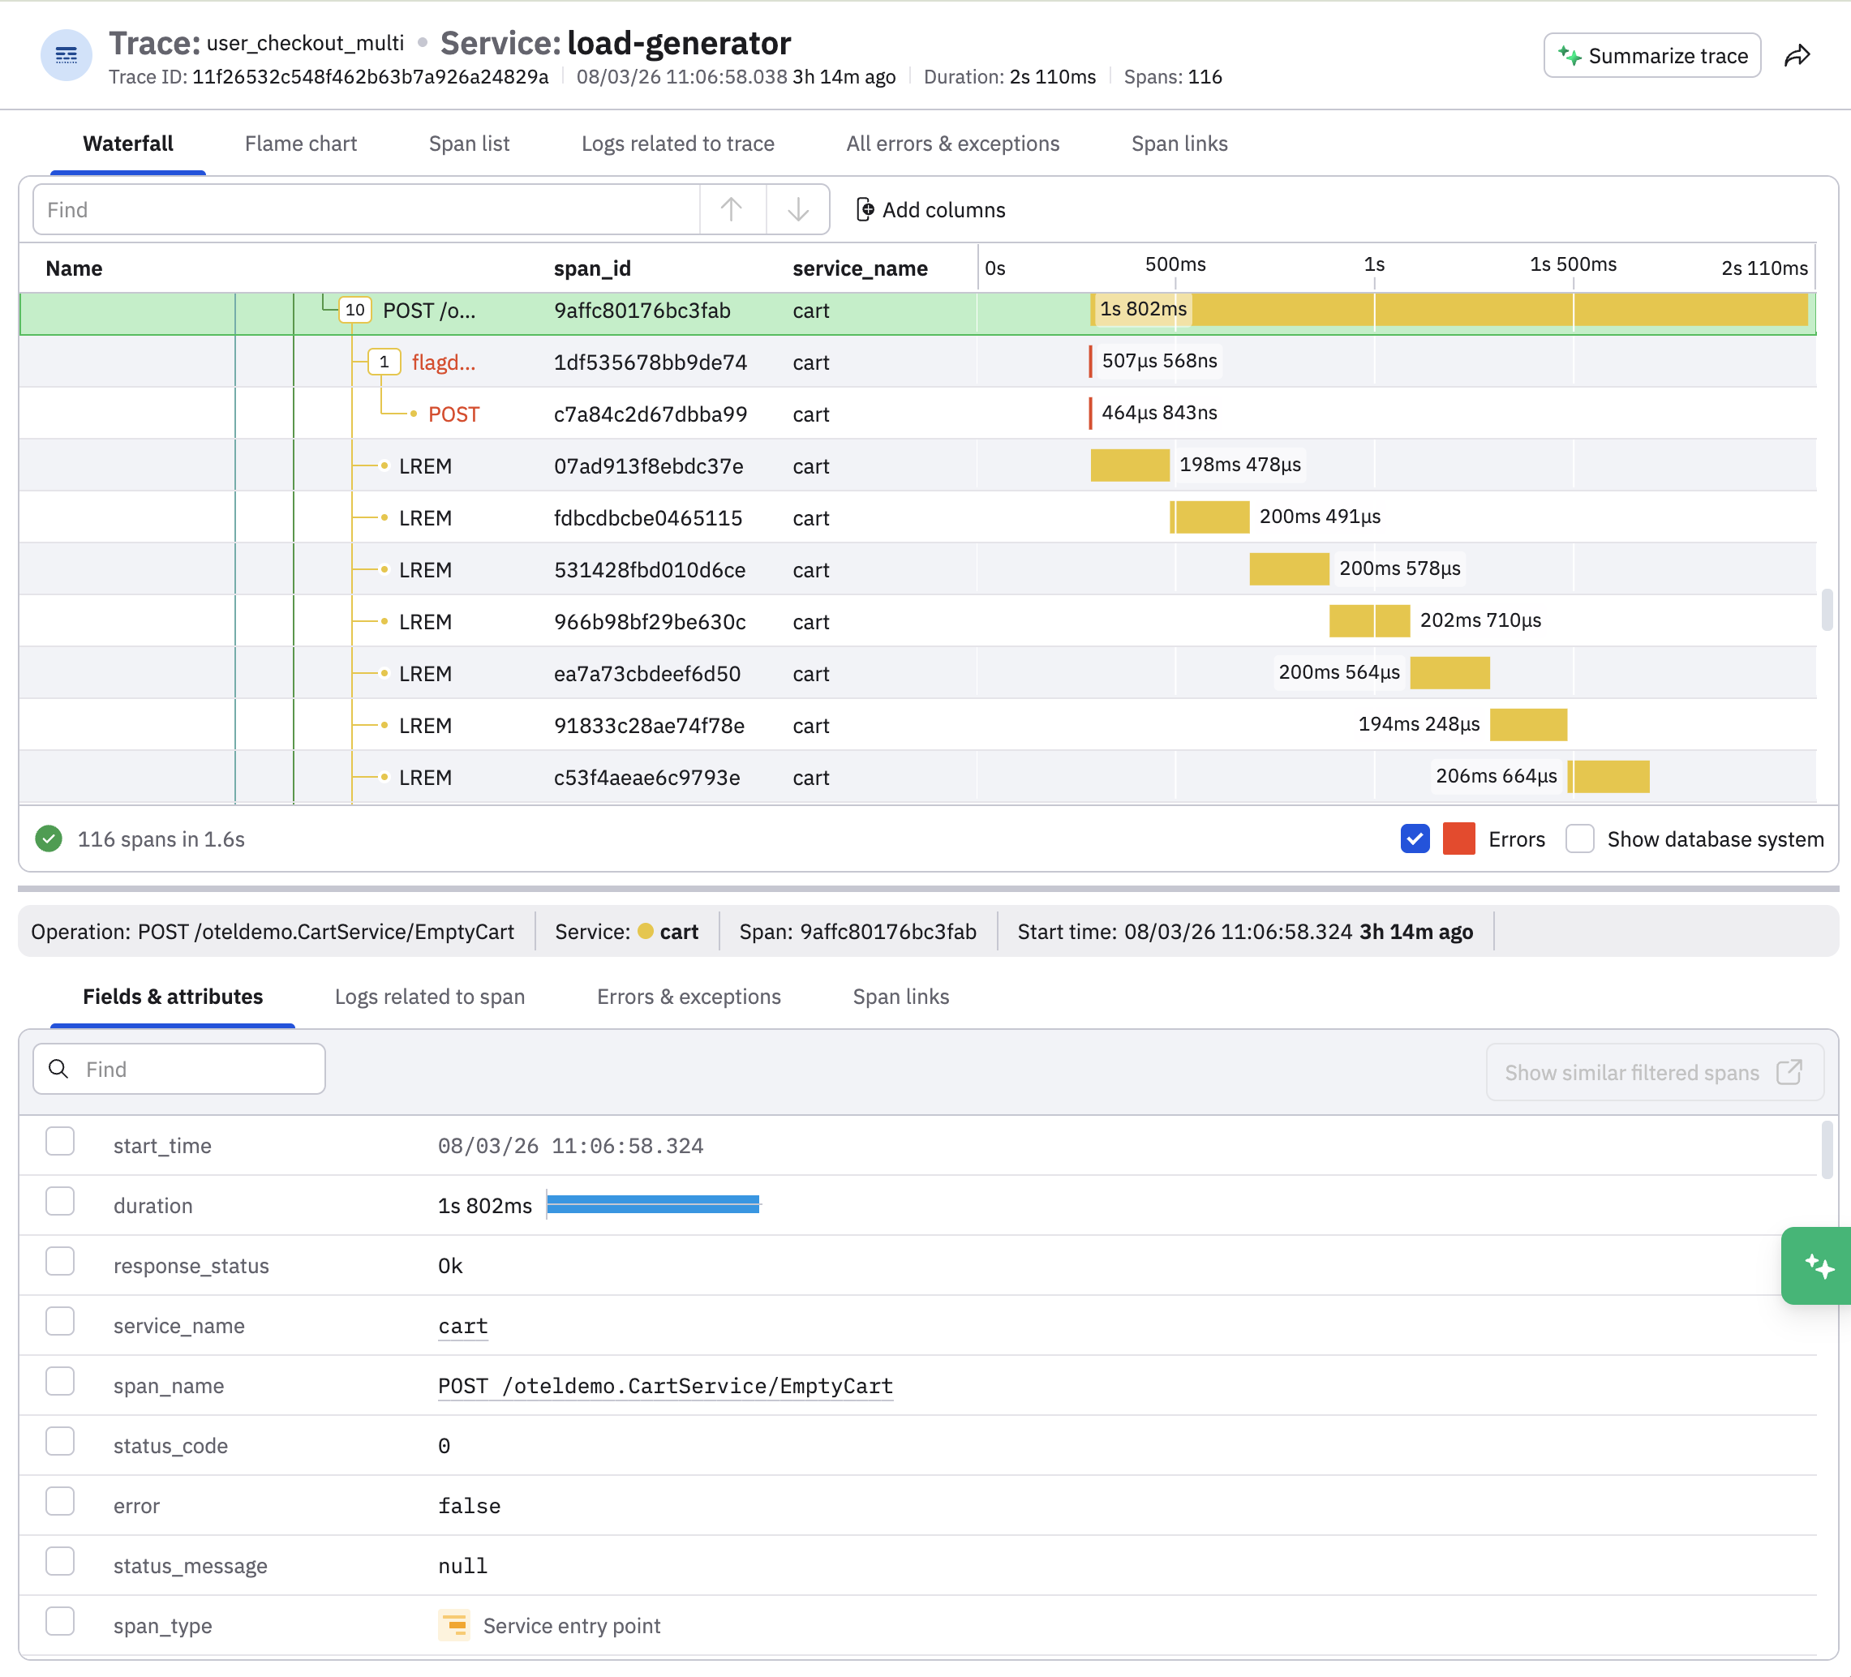This screenshot has width=1851, height=1677.
Task: Jump to the previous find match arrow
Action: 732,209
